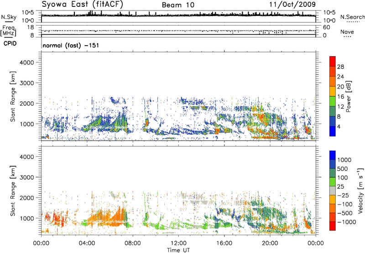Viewport: 365px width, 253px height.
Task: Click the 20:00 time axis tick label
Action: (x=270, y=243)
